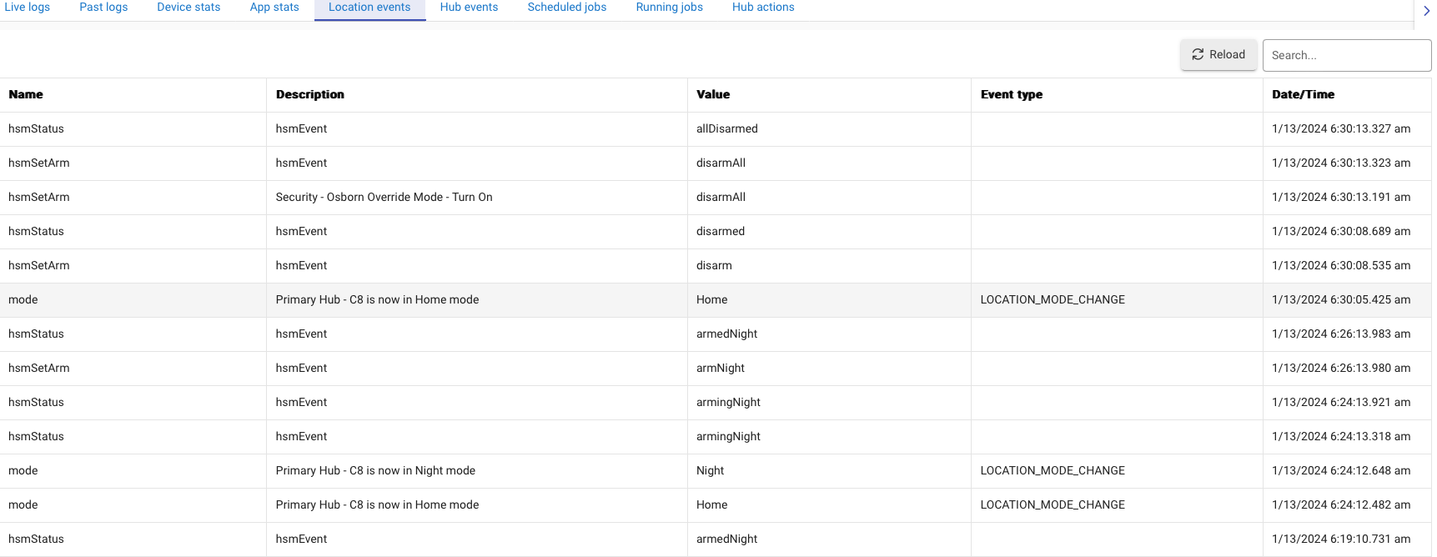Open the Hub actions tab
The width and height of the screenshot is (1437, 557).
(x=762, y=8)
